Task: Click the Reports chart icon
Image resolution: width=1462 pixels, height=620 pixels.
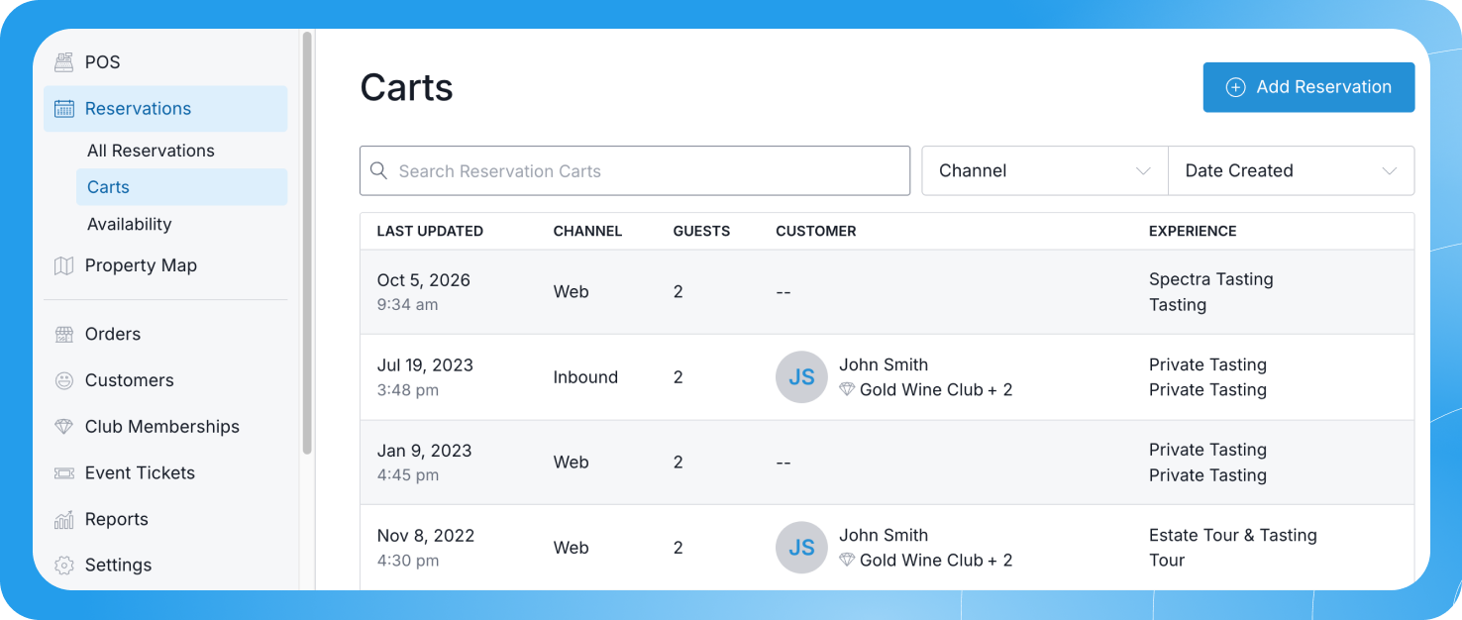Action: (x=64, y=519)
